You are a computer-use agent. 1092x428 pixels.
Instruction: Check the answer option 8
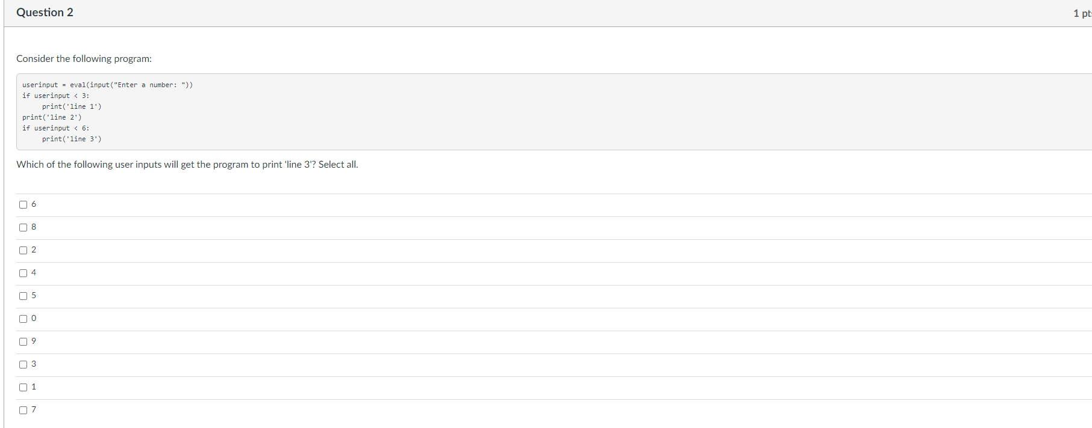(x=23, y=227)
